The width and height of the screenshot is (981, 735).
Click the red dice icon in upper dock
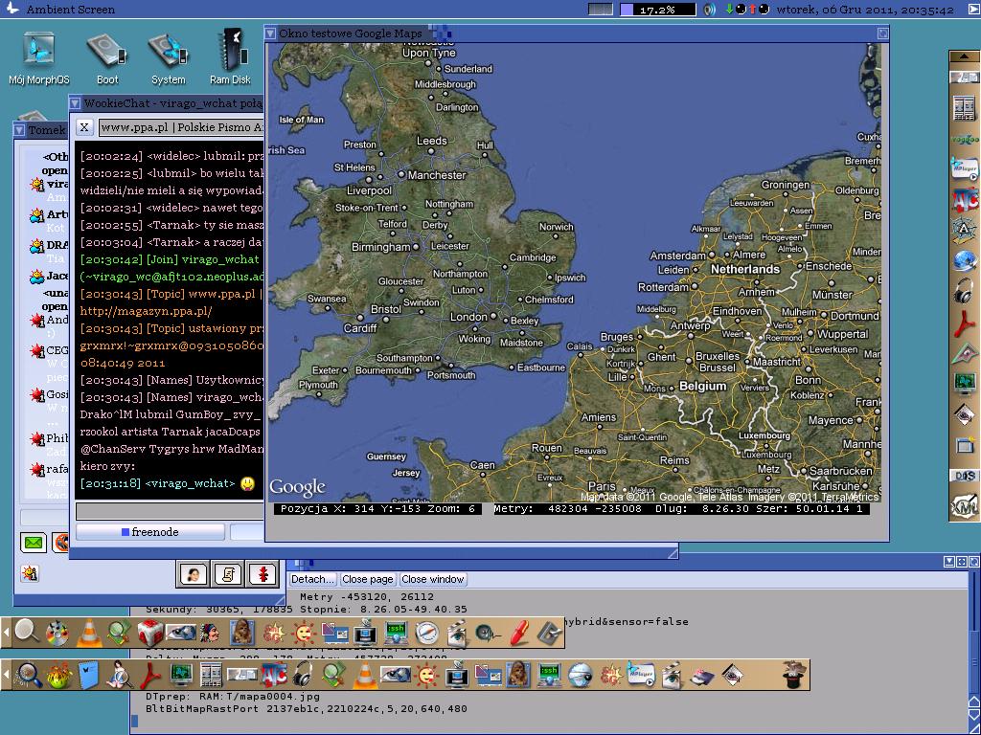[x=150, y=634]
